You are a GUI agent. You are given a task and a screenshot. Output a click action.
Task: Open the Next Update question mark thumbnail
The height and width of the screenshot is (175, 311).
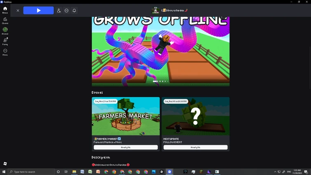tap(196, 116)
